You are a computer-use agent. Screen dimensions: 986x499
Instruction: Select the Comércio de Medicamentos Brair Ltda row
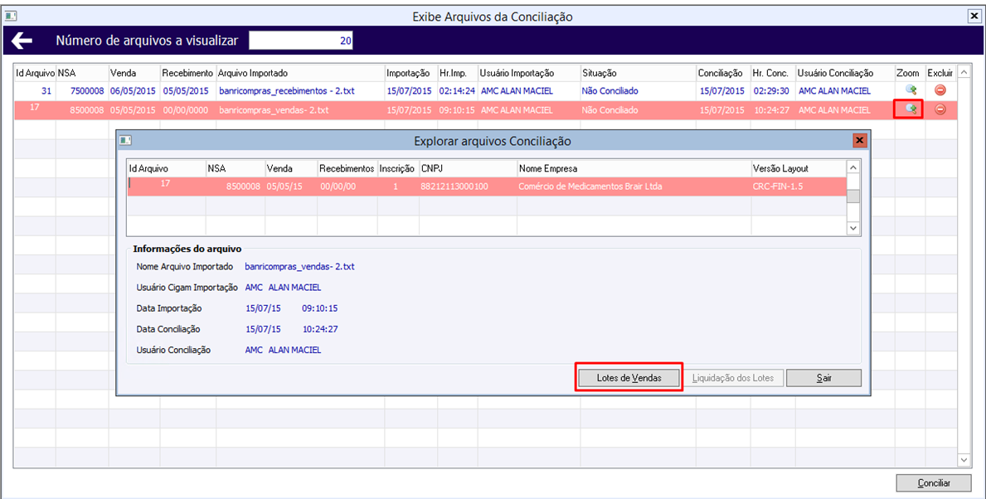point(487,187)
